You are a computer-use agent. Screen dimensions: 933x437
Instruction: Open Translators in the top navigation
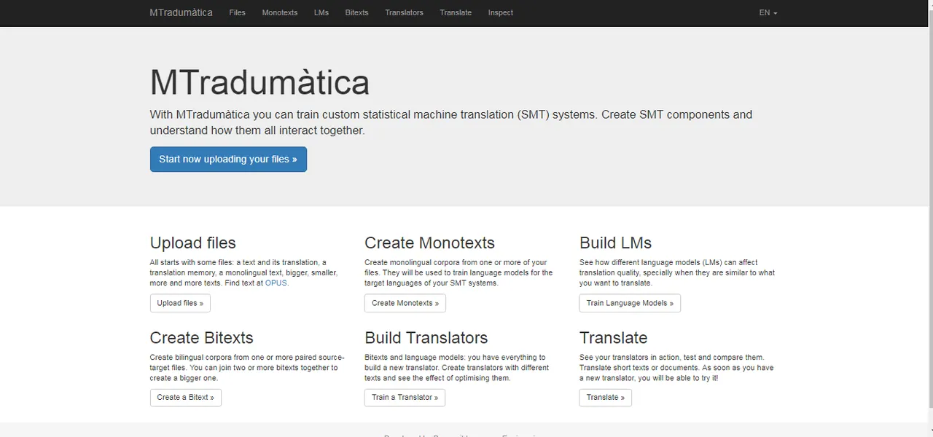pos(404,12)
